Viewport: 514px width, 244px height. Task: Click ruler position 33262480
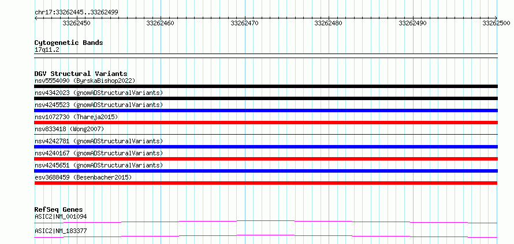329,23
